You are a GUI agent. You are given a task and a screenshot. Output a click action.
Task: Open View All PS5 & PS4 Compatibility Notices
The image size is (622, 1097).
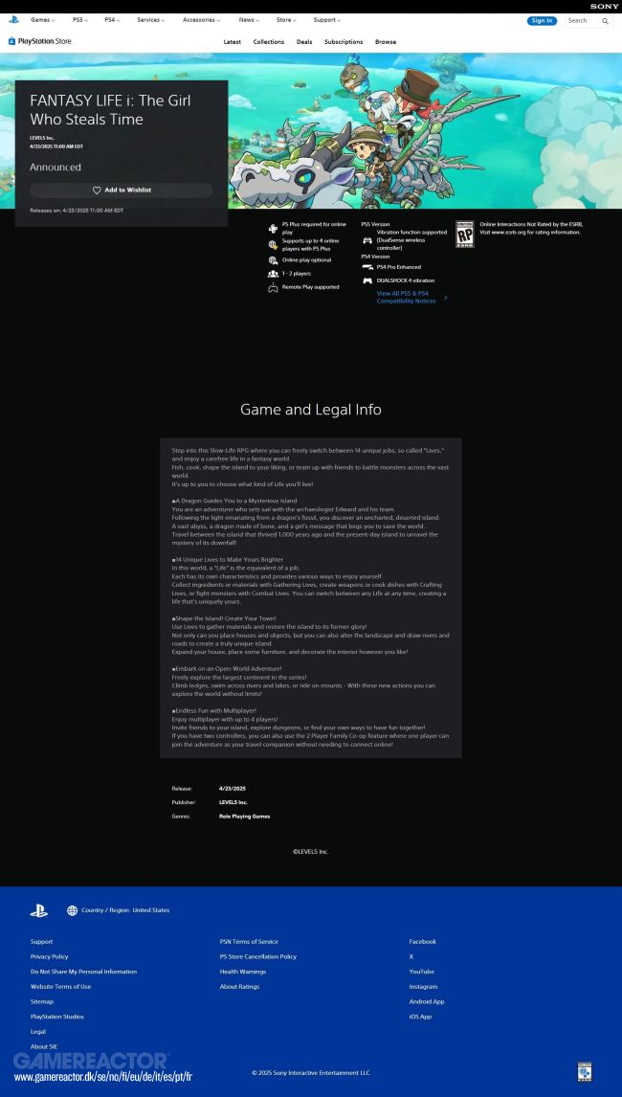[x=407, y=297]
